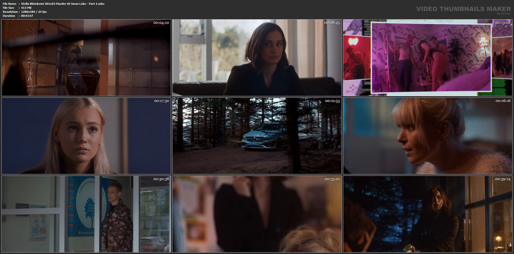The width and height of the screenshot is (514, 254).
Task: Select the thumbnail at 00:04:22
Action: (x=86, y=58)
